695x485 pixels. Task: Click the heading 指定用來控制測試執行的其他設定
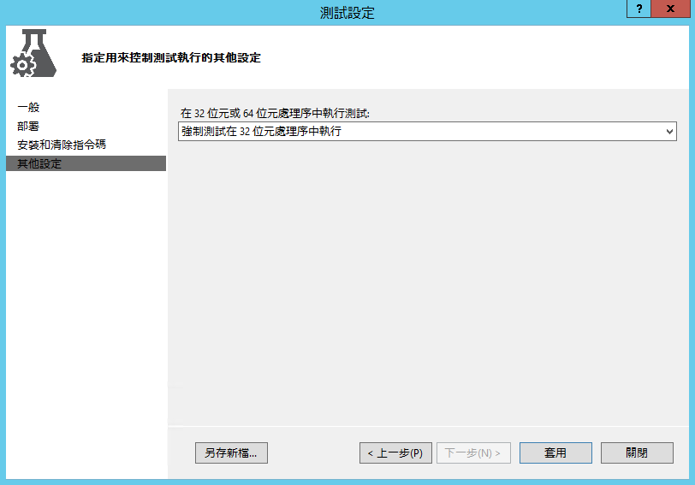[171, 58]
